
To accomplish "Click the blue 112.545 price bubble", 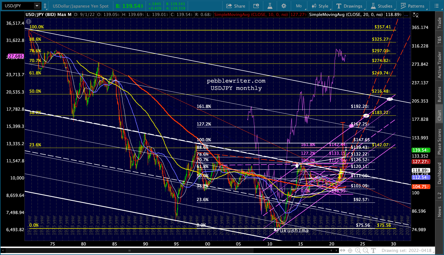I will click(420, 177).
